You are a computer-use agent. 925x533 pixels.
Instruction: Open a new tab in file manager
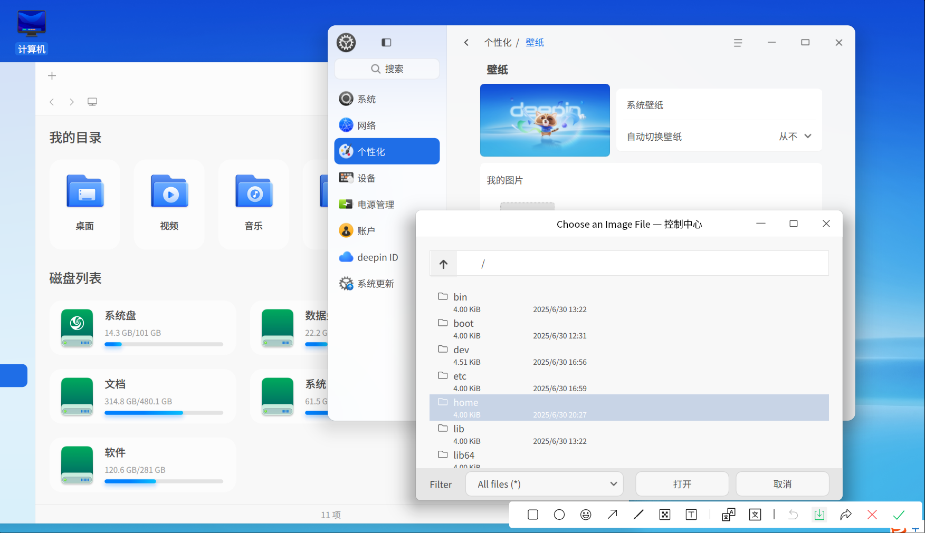[52, 76]
